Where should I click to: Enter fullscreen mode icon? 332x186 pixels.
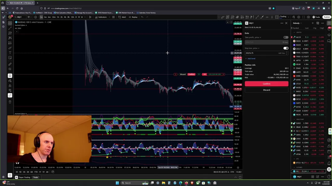click(x=303, y=17)
